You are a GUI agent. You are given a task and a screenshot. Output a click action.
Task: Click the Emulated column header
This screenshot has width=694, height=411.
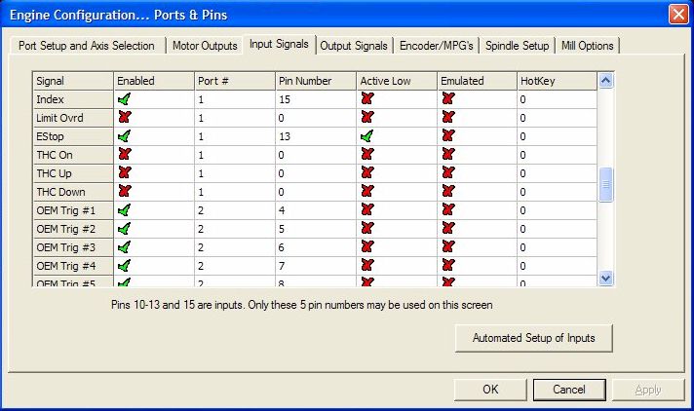(478, 81)
